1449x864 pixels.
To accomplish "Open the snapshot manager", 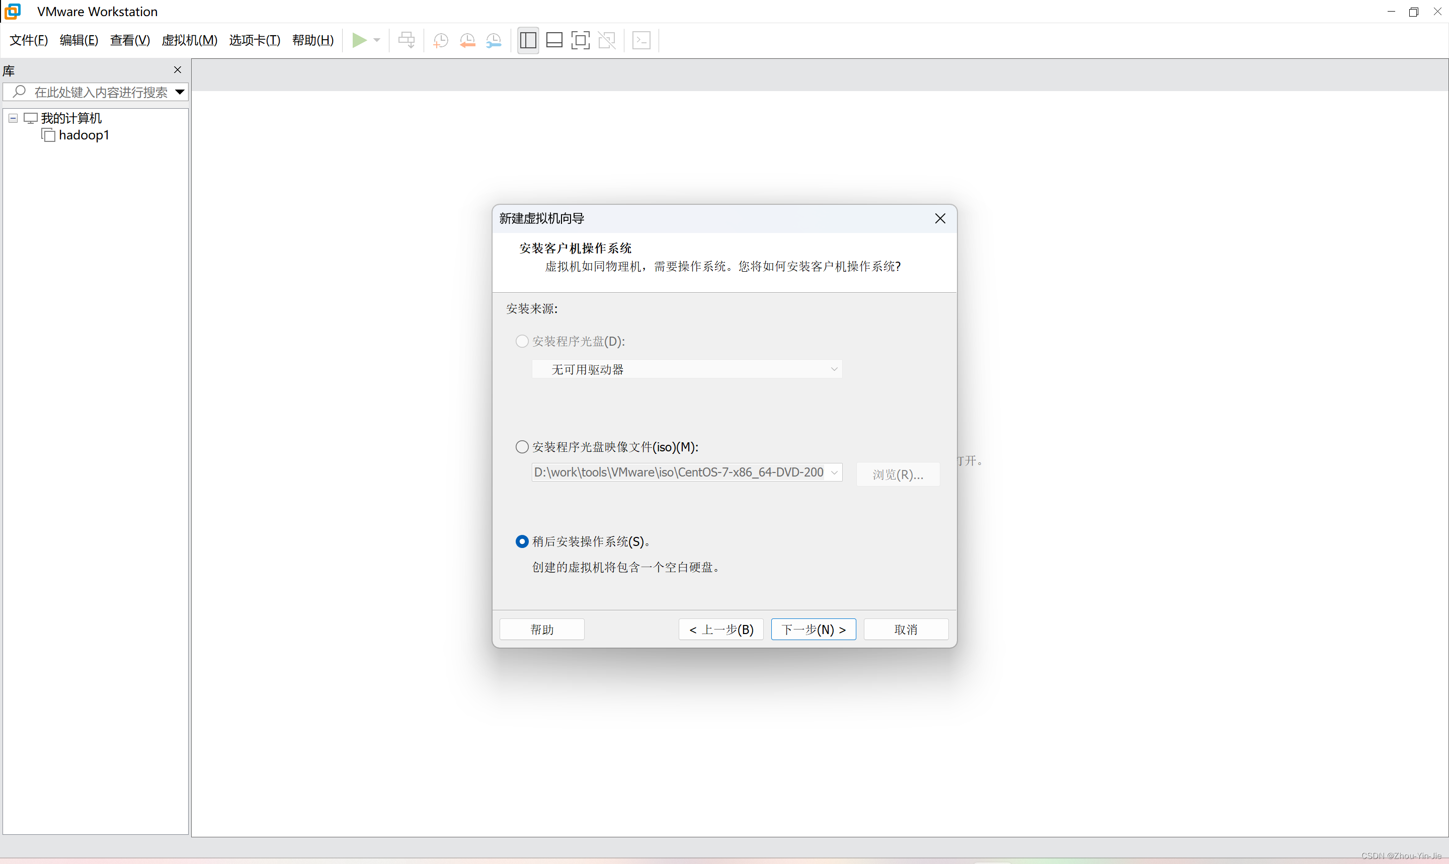I will coord(494,40).
